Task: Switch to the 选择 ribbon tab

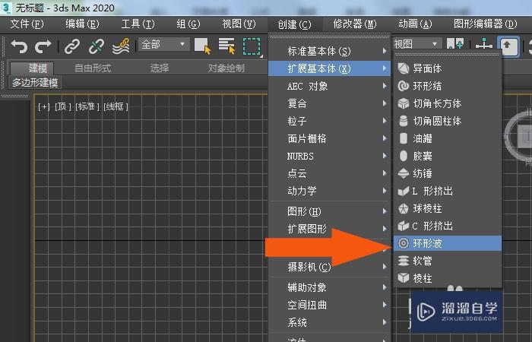Action: tap(160, 68)
